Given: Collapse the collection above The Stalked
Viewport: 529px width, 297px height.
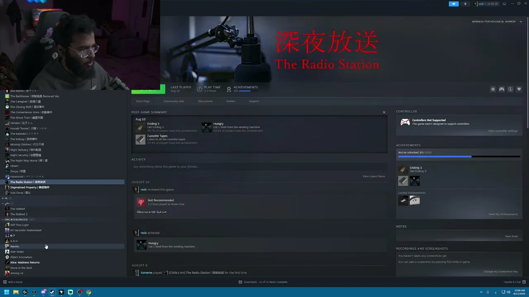Looking at the screenshot, I should tap(3, 203).
